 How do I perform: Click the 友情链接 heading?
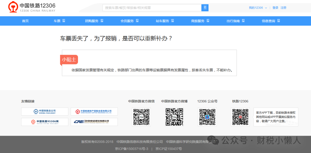coord(28,101)
